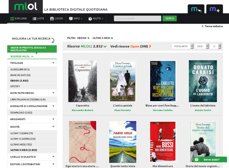Open Ogni storia è una storia d'amore cover
The height and width of the screenshot is (168, 229).
pos(83,142)
